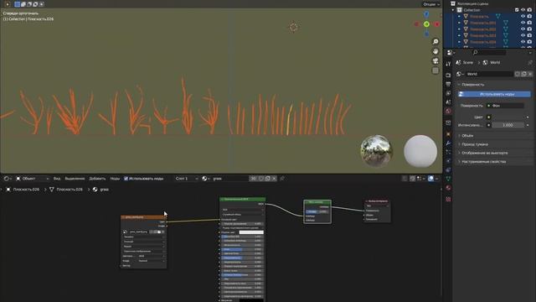Hide Плоскость.001 with its eye icon

pos(523,23)
